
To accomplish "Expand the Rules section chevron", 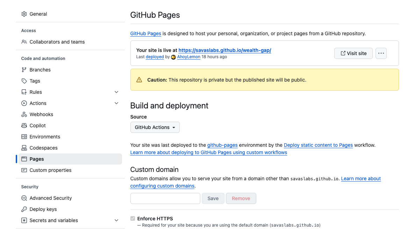I will (116, 92).
